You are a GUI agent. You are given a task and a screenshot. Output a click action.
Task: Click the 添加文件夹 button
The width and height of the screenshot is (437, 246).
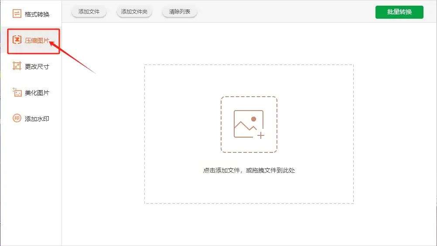[x=134, y=12]
